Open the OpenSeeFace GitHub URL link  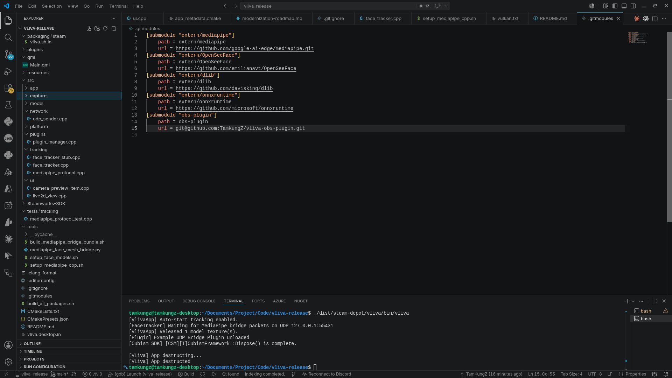coord(236,68)
